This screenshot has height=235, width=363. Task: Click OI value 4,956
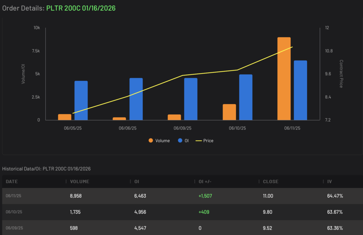(140, 212)
